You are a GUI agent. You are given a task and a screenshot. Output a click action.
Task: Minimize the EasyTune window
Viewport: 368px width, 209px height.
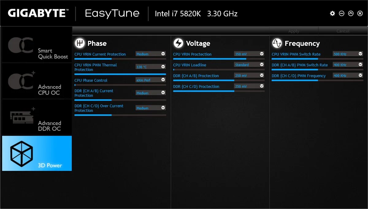tap(342, 14)
